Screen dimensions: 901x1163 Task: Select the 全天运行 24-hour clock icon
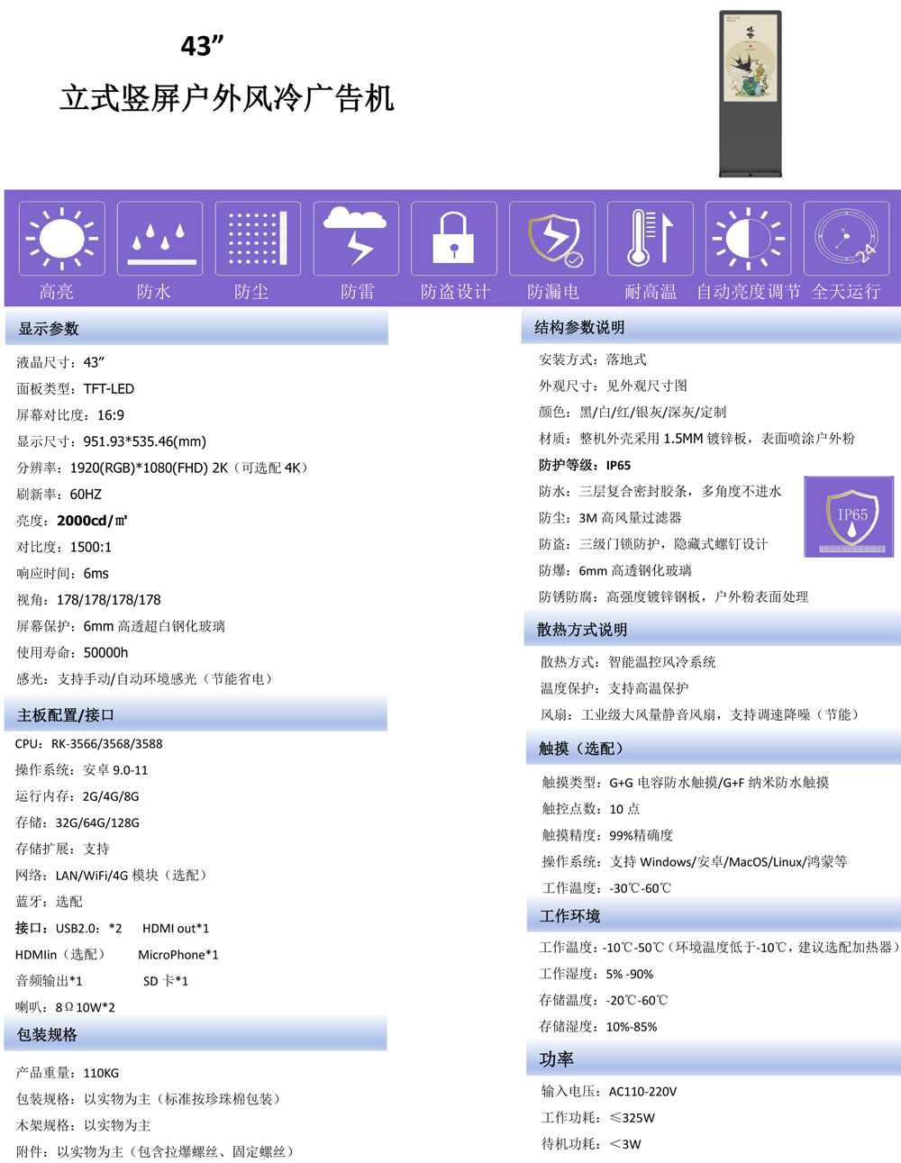(846, 238)
